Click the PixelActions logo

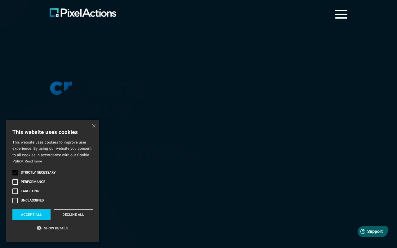pos(83,13)
